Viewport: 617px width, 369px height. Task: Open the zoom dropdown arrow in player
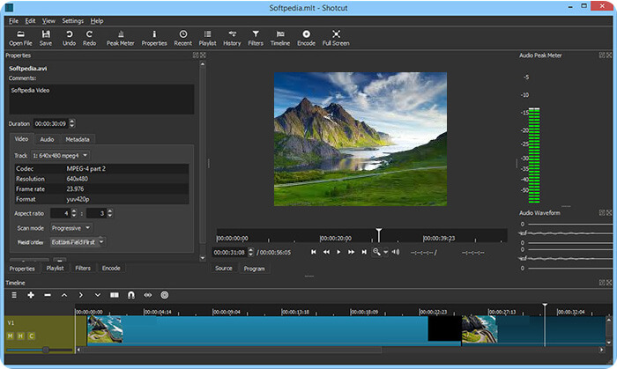point(386,252)
